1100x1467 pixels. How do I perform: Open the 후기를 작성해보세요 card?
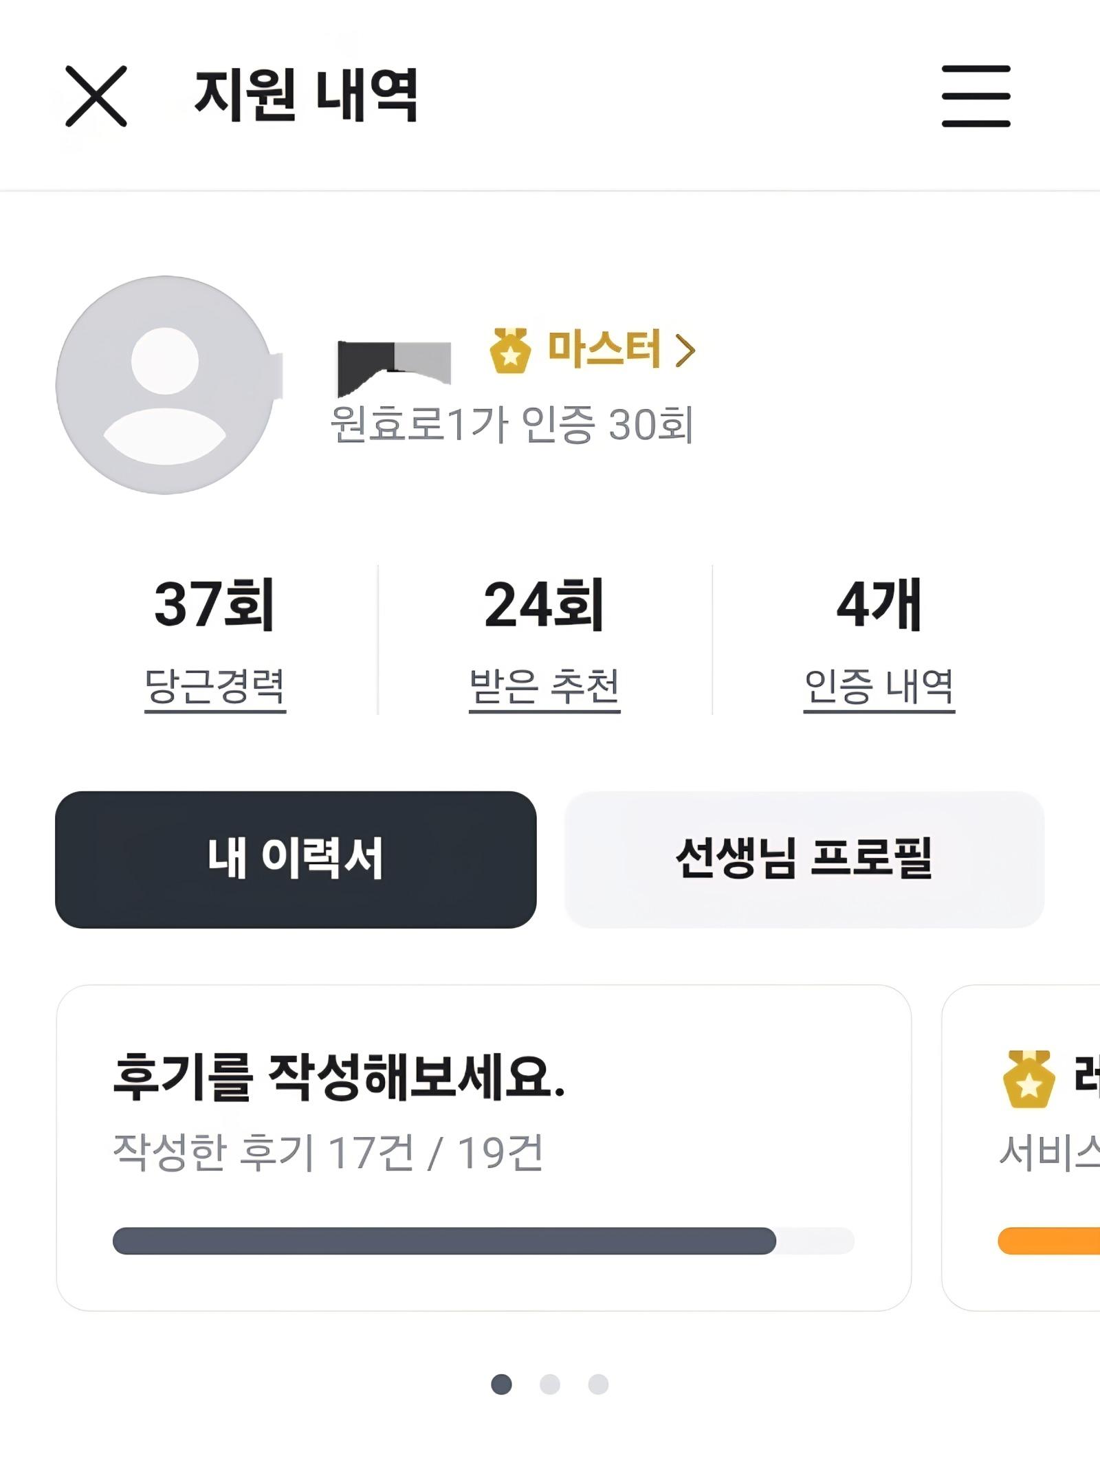484,1148
